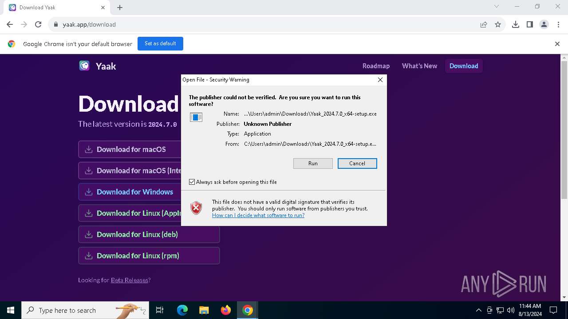Screen dimensions: 568x319
Task: Click the Unknown Publisher text
Action: [x=268, y=124]
